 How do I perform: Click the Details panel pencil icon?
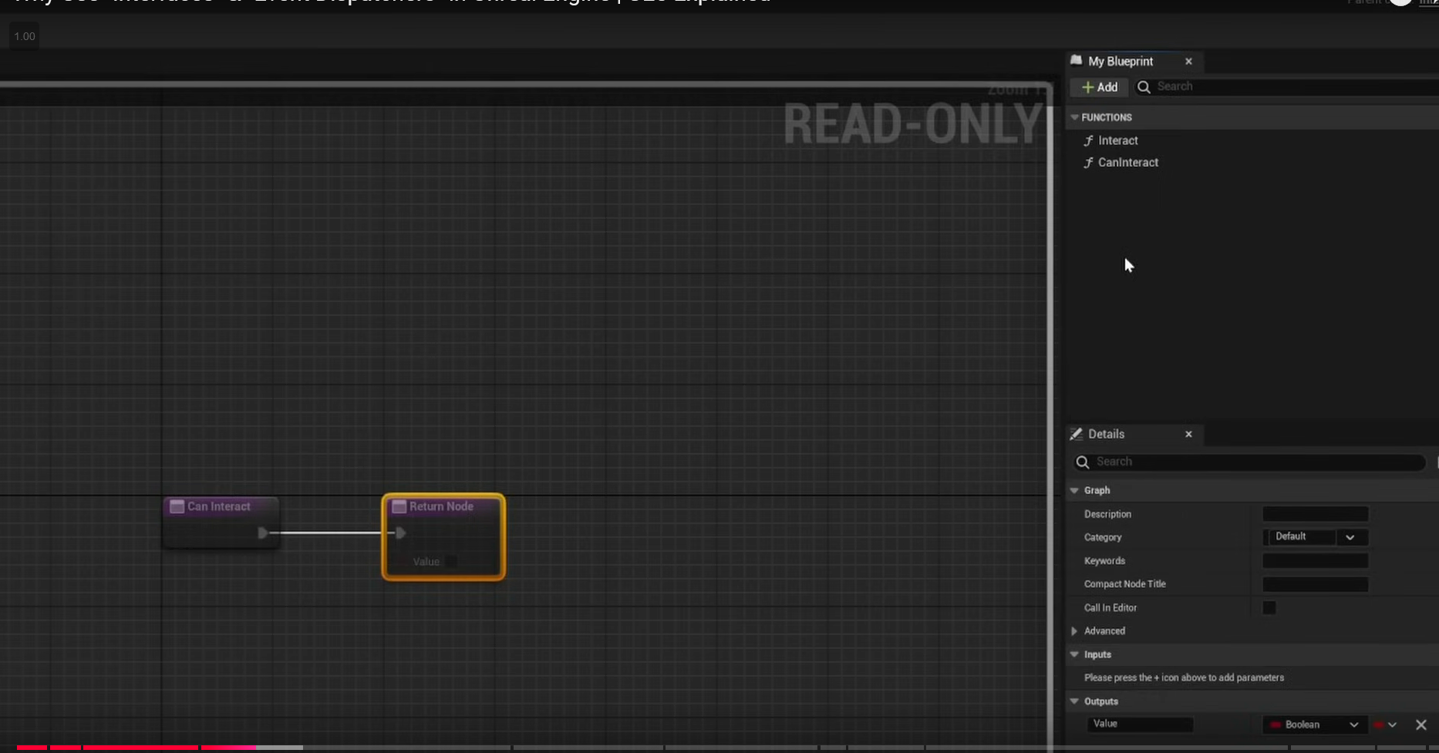[1077, 434]
